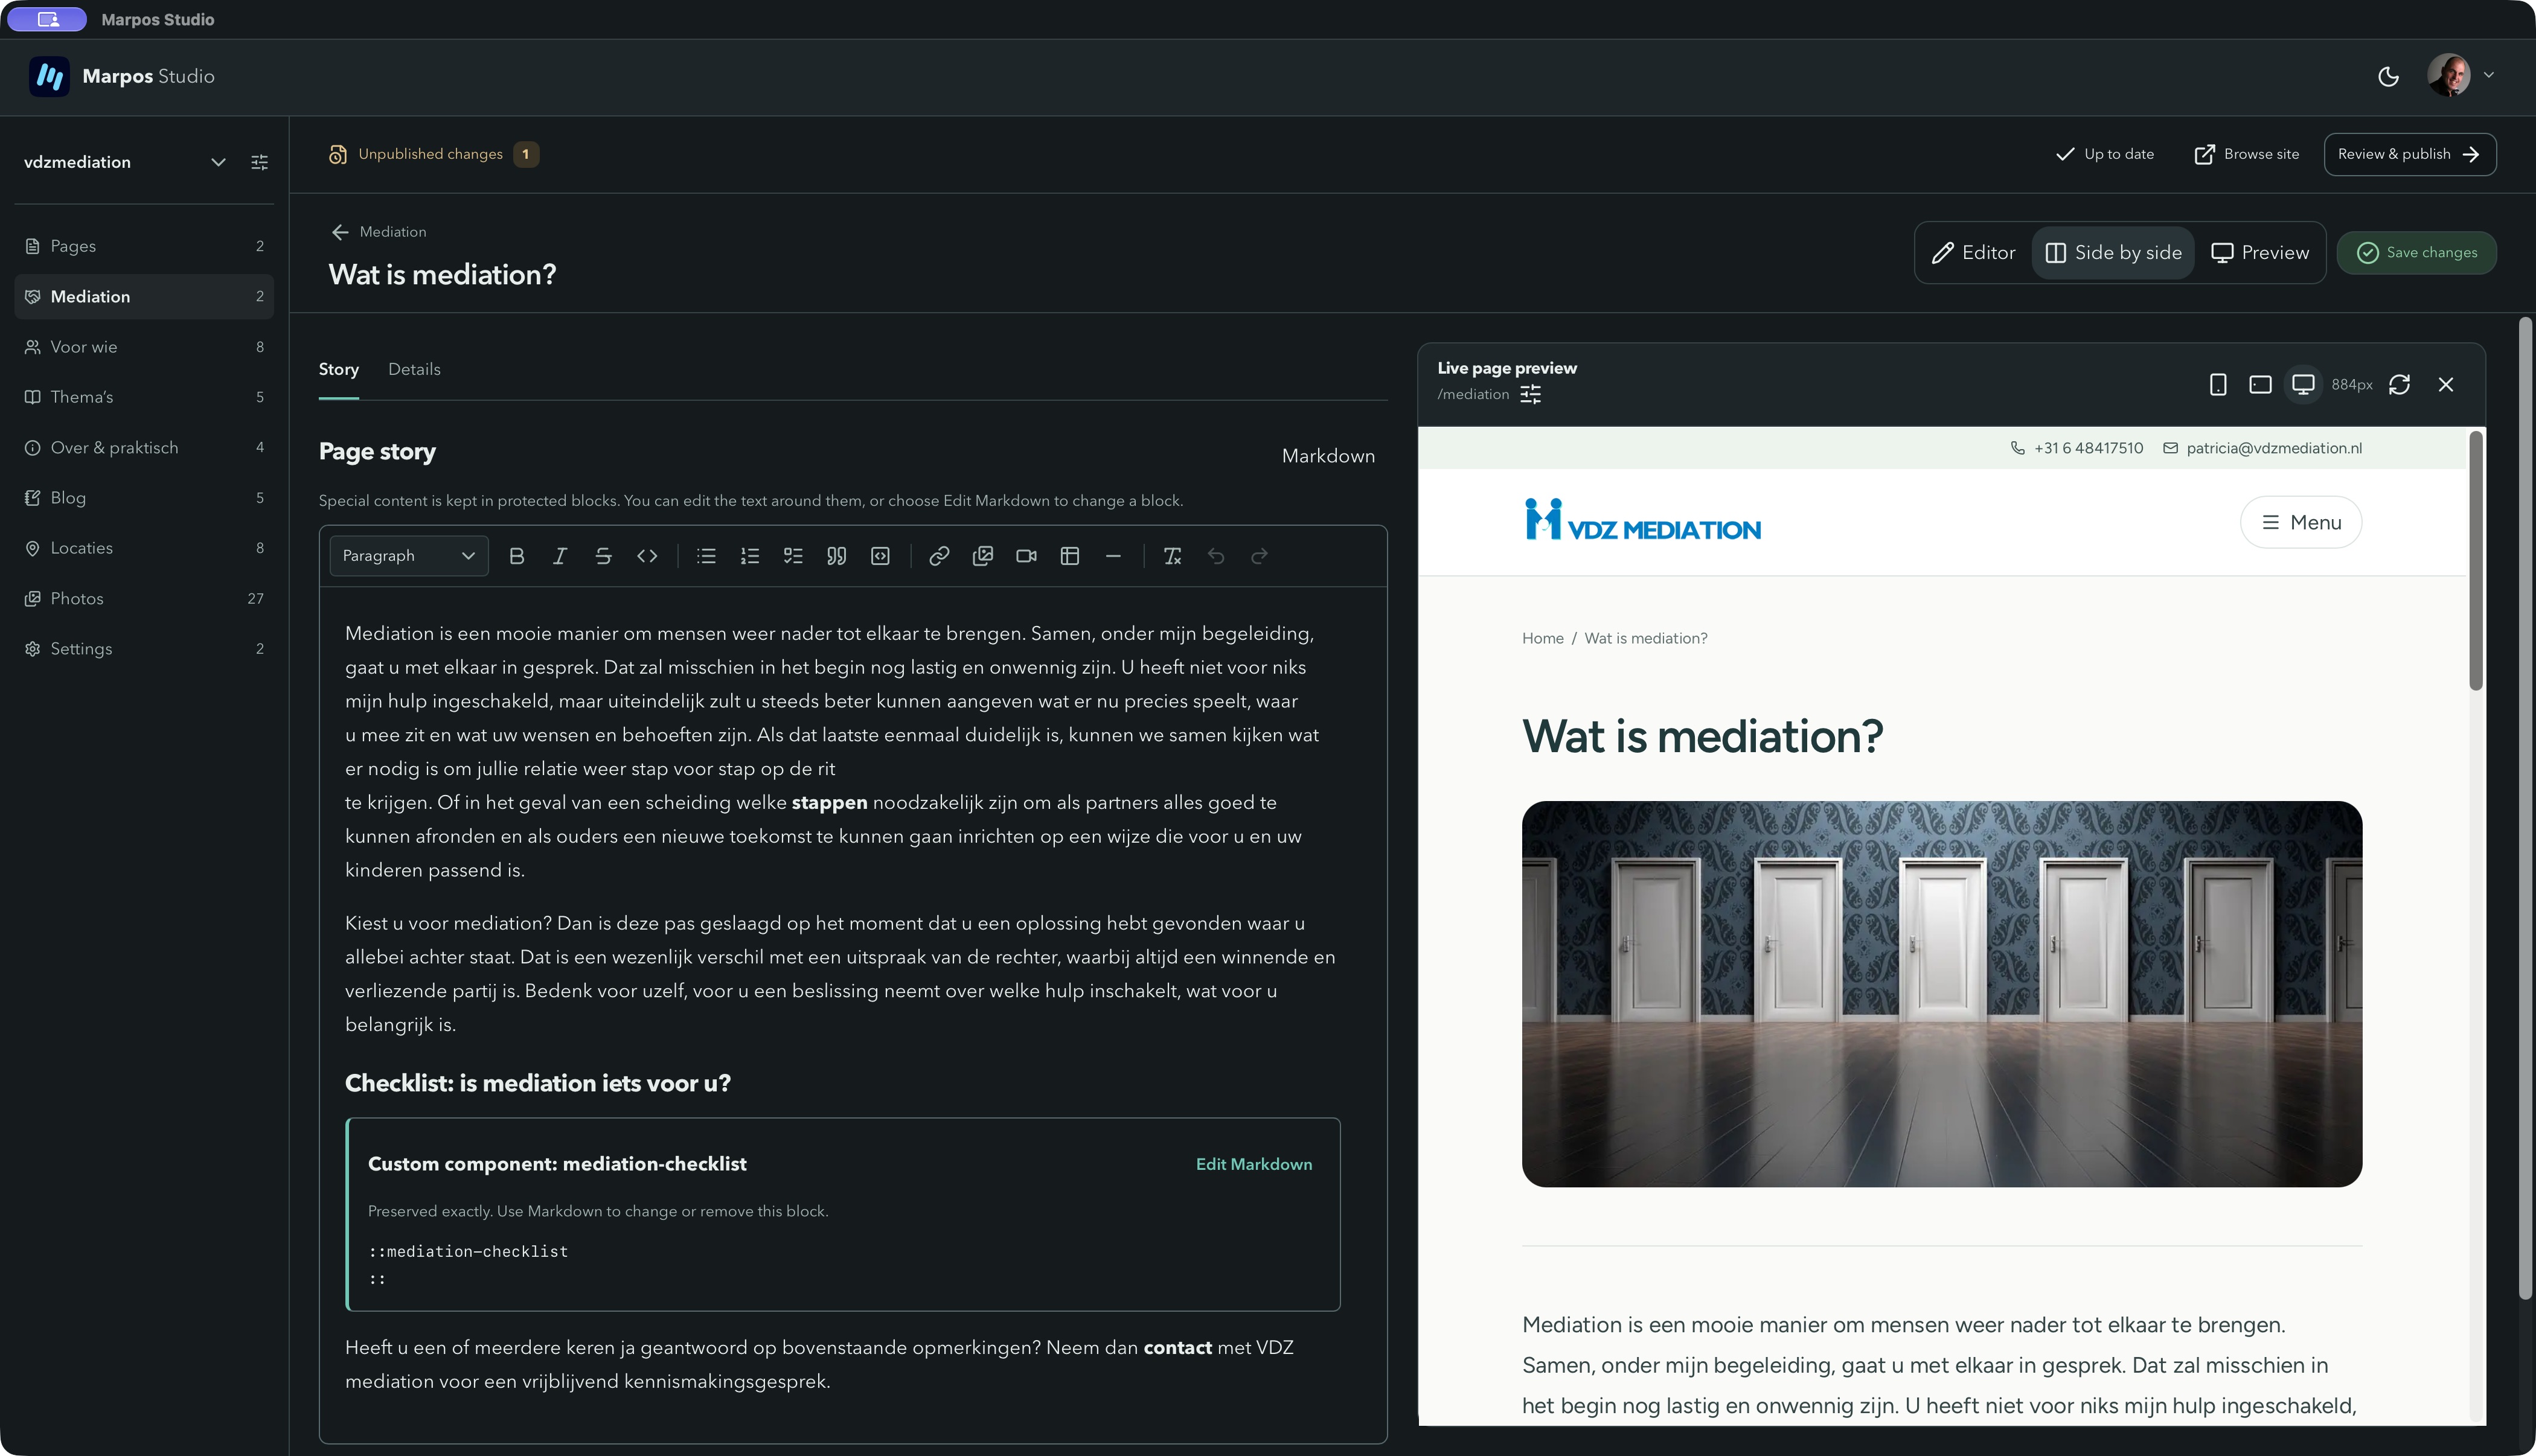
Task: Click the live preview vertical scrollbar
Action: pyautogui.click(x=2476, y=561)
